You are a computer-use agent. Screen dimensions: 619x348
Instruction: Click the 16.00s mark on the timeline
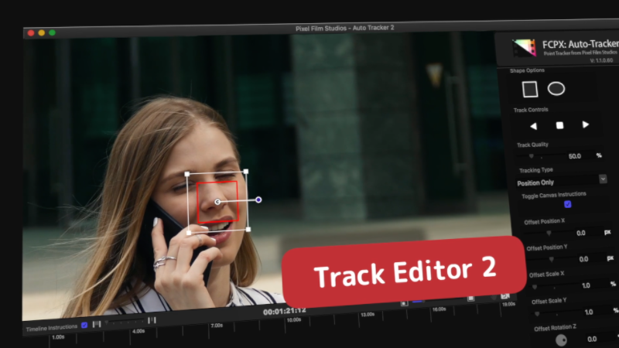coord(439,309)
